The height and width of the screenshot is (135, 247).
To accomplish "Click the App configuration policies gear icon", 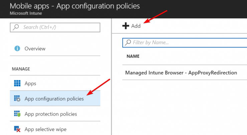I will tap(17, 99).
